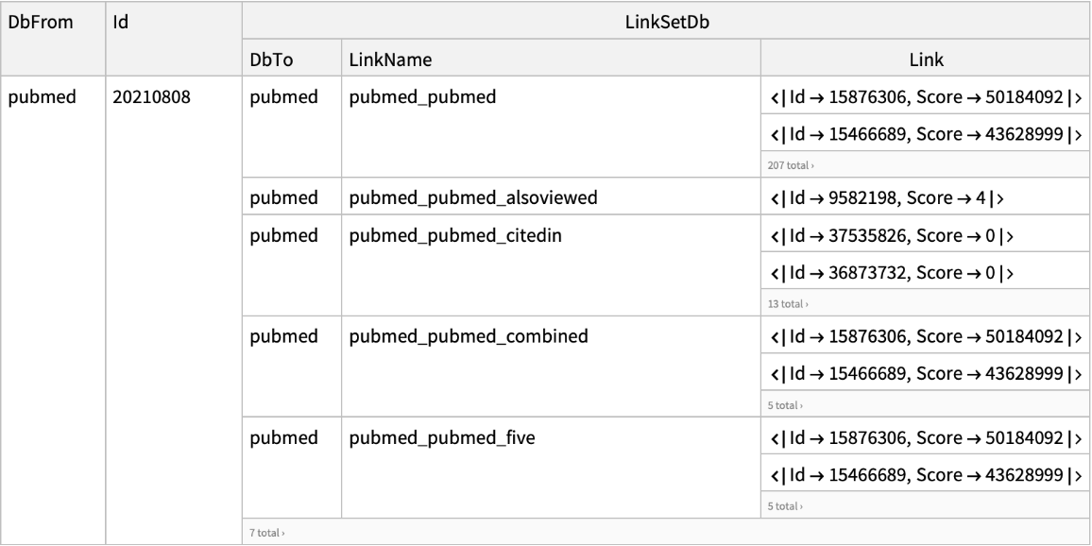The image size is (1092, 546).
Task: Select the Id column header
Action: 120,20
